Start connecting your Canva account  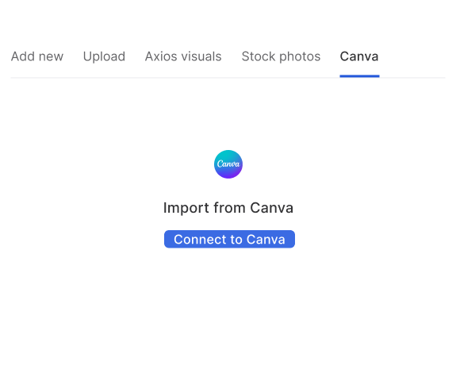tap(229, 240)
